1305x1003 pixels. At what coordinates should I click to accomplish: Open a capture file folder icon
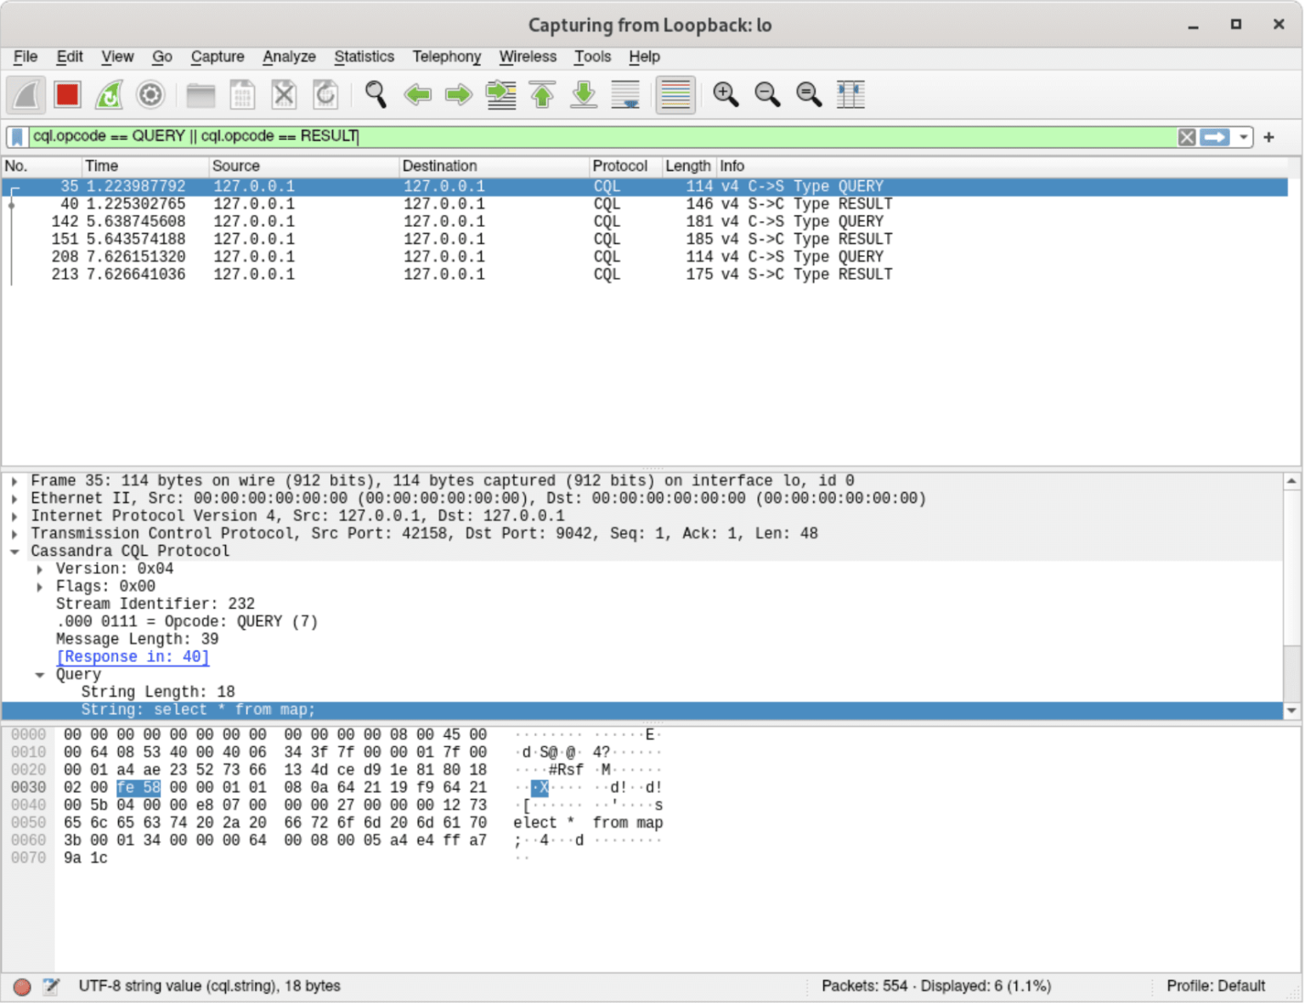coord(201,94)
